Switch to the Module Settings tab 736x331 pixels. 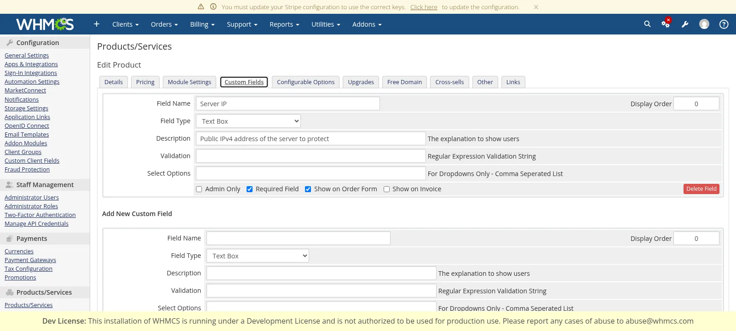tap(190, 82)
